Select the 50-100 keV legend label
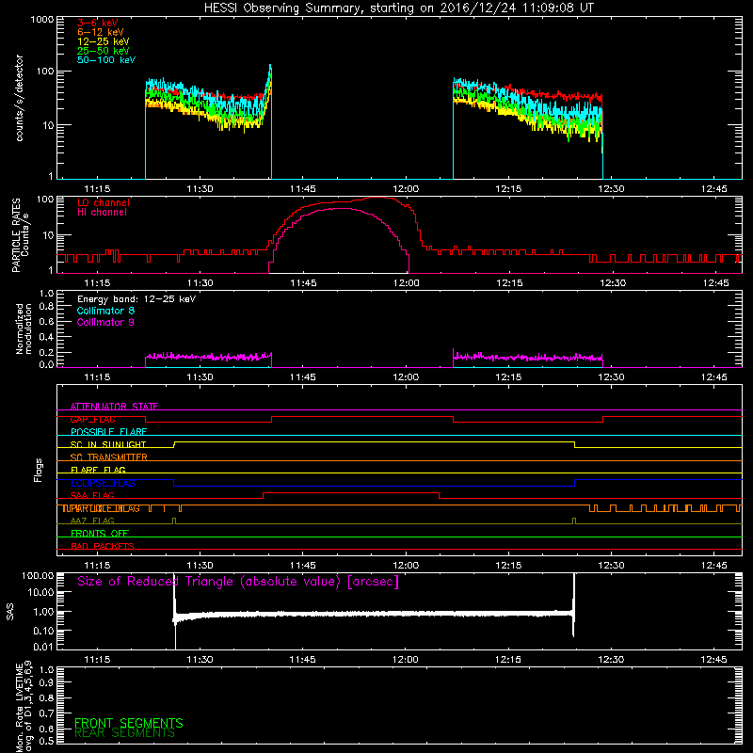The image size is (753, 753). tap(106, 60)
